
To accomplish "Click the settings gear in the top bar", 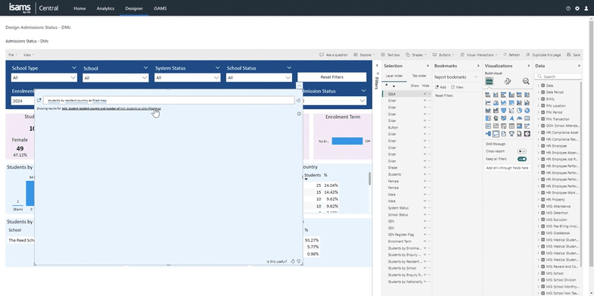I will point(577,8).
